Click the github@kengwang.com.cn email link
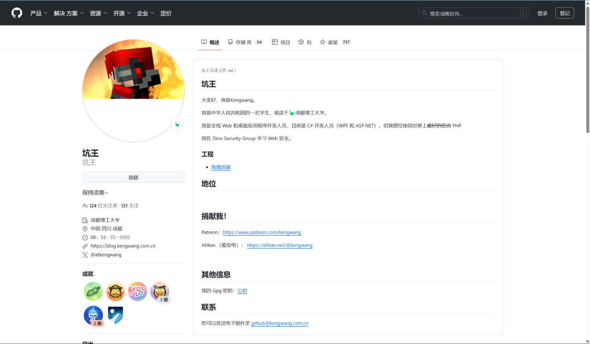The image size is (590, 344). pos(280,323)
